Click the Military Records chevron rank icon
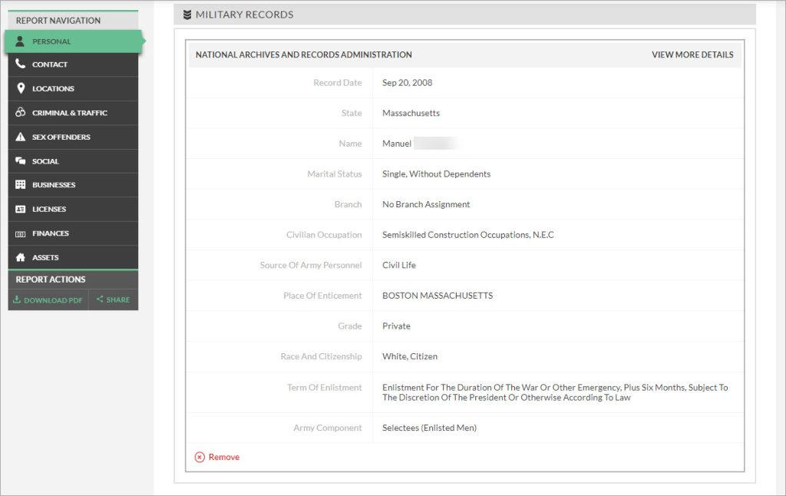 point(187,15)
